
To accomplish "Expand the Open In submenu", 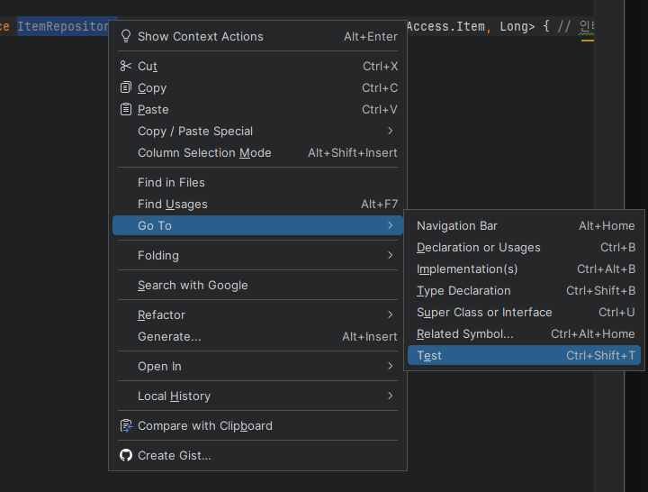I will (x=390, y=366).
